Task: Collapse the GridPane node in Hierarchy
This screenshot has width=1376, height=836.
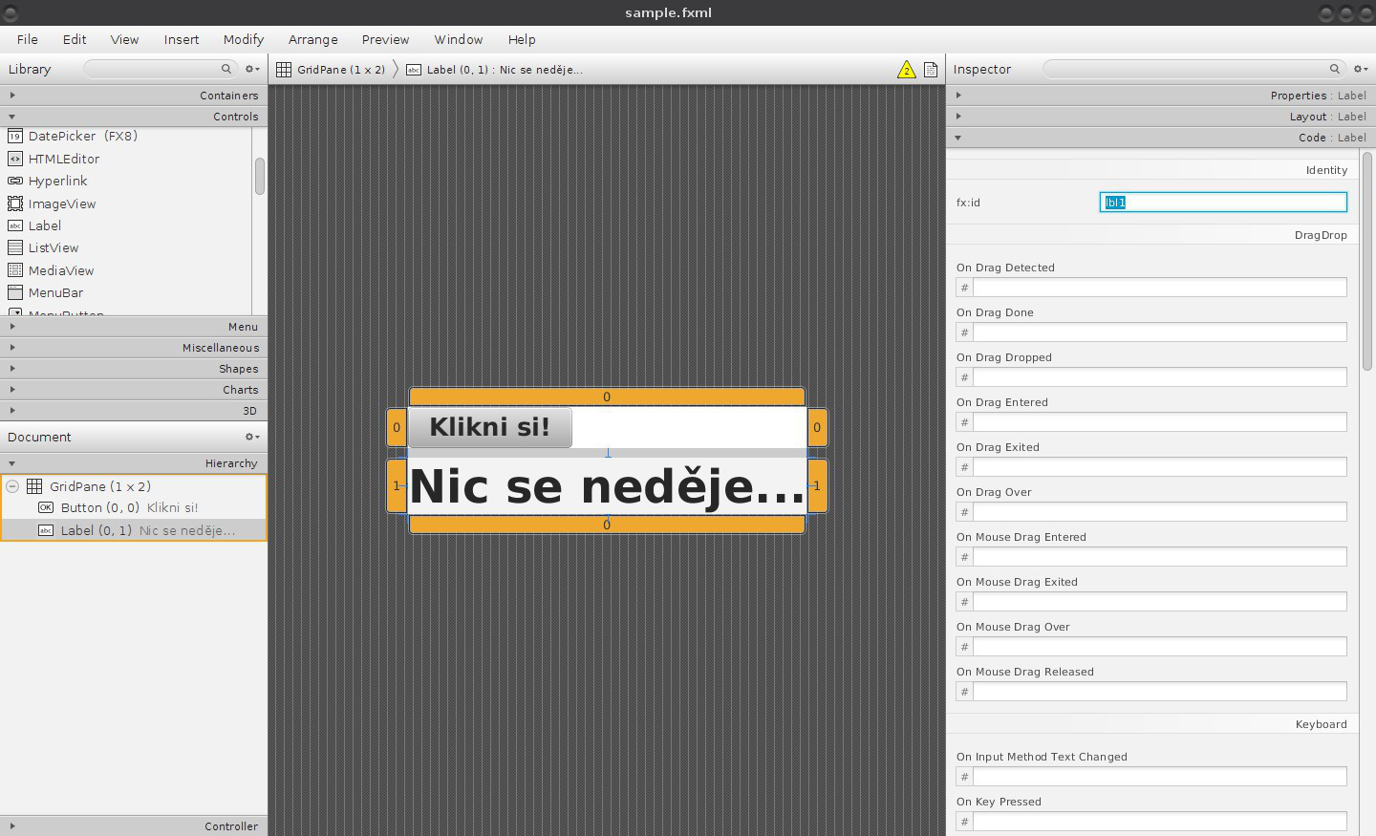Action: tap(11, 486)
